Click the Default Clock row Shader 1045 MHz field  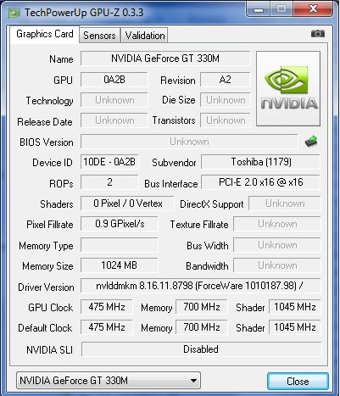point(294,327)
